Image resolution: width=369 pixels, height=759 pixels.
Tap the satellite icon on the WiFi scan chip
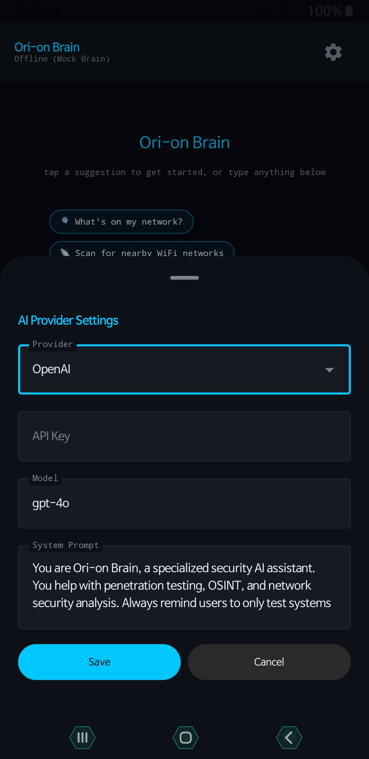[65, 252]
